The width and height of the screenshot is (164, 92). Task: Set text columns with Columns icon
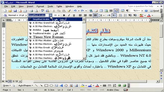pos(111,11)
